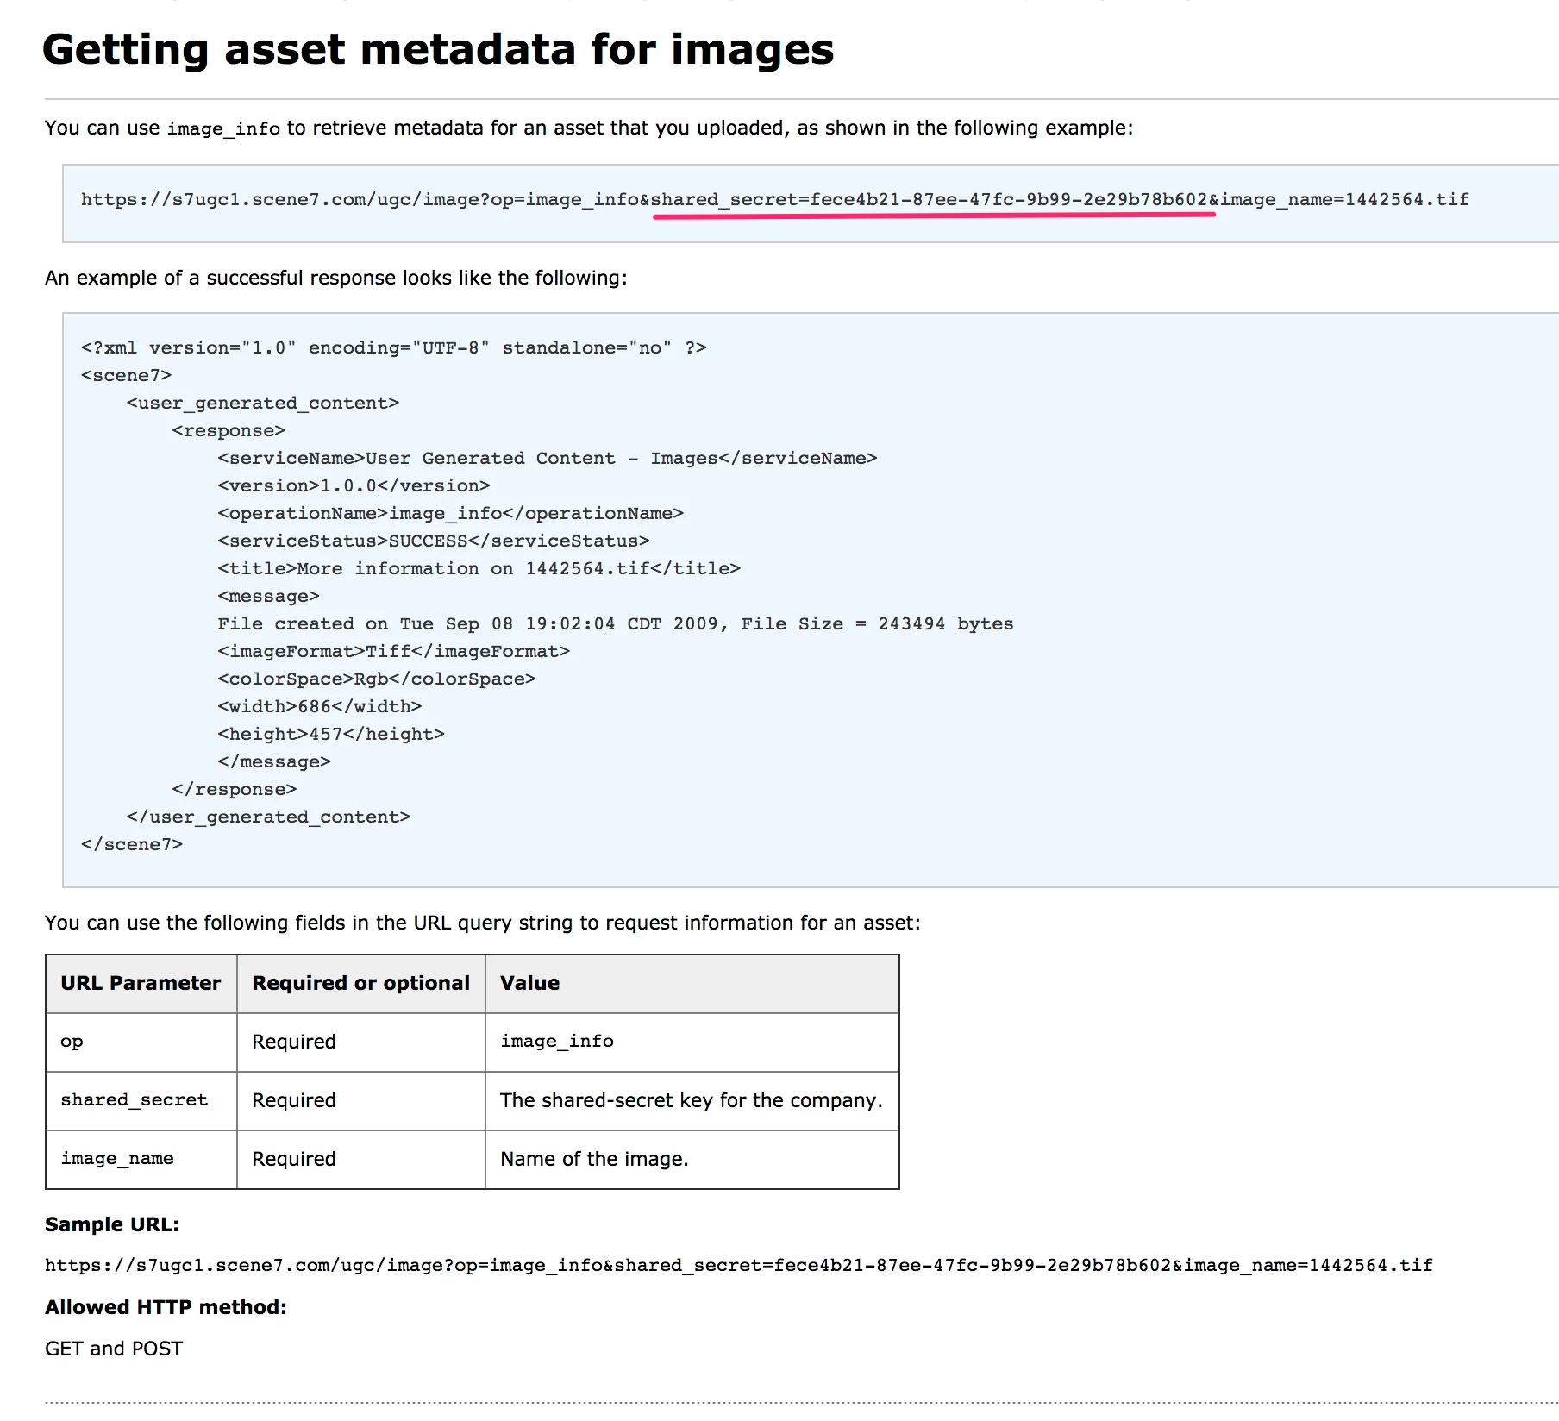Image resolution: width=1559 pixels, height=1421 pixels.
Task: Click the '<user_generated_content>' opening tag
Action: (262, 403)
